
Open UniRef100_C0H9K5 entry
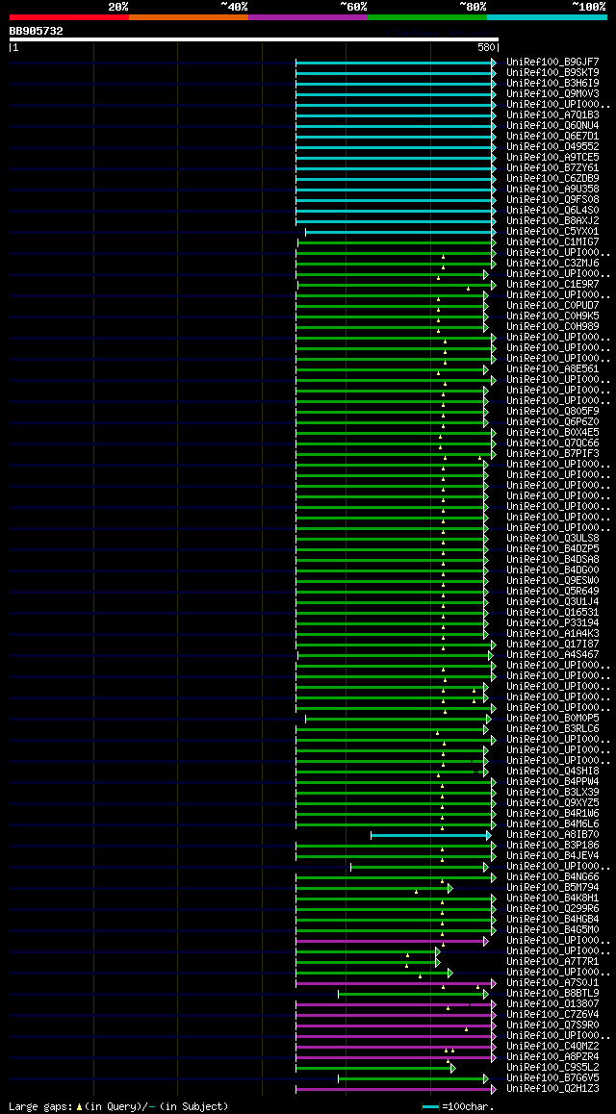tap(552, 316)
